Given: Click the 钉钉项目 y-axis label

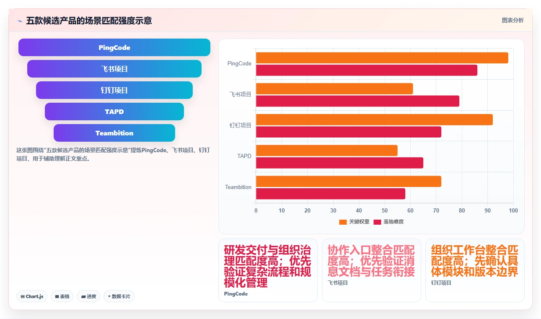Looking at the screenshot, I should (x=241, y=125).
